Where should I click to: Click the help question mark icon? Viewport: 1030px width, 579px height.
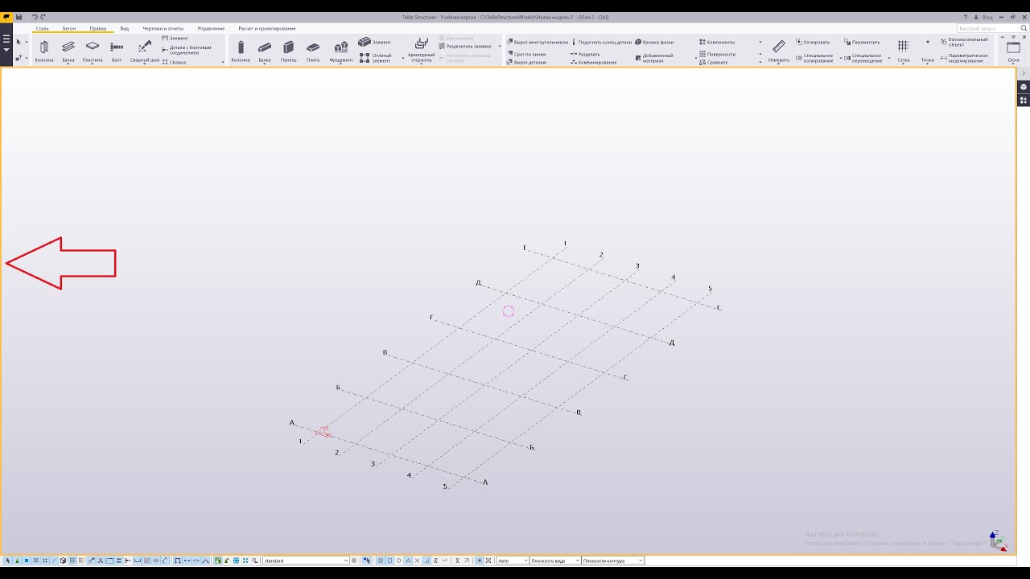click(966, 17)
